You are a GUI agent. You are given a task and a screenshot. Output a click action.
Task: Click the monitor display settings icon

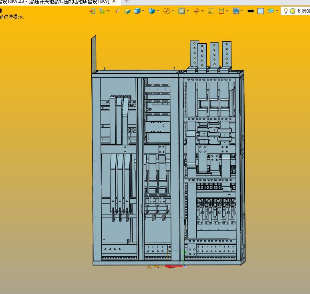click(x=236, y=11)
